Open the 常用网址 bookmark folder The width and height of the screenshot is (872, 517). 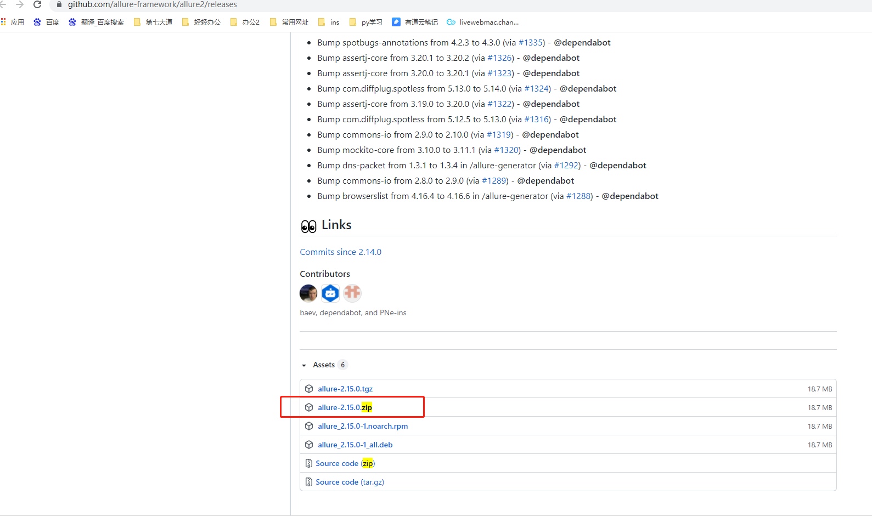[289, 22]
